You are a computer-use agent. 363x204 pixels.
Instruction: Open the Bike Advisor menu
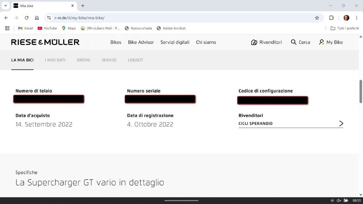(141, 42)
